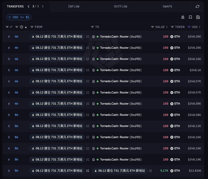Click the 5h timestamp in the $12.82M row
The image size is (208, 179).
[x=17, y=171]
